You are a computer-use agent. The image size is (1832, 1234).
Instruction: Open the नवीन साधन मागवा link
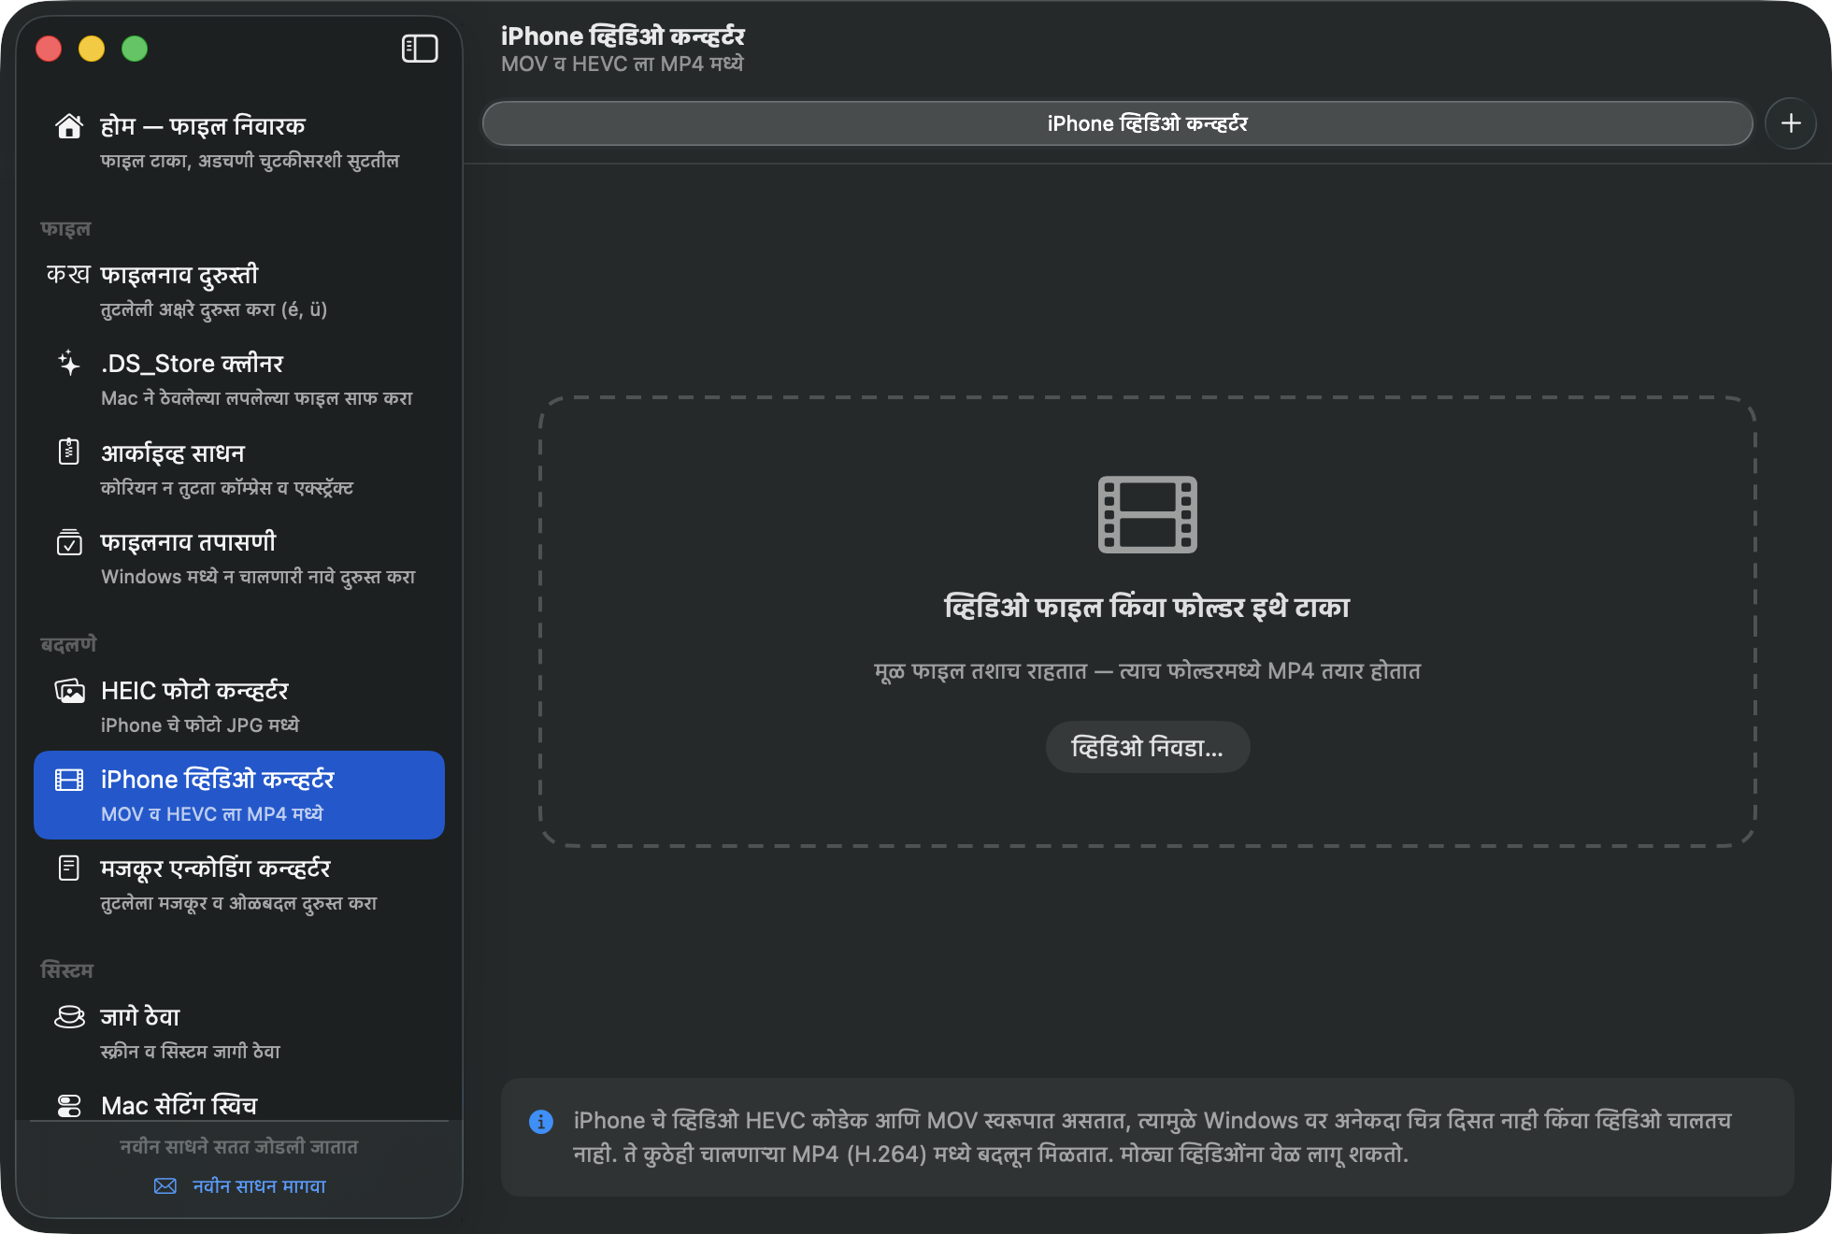click(x=259, y=1185)
